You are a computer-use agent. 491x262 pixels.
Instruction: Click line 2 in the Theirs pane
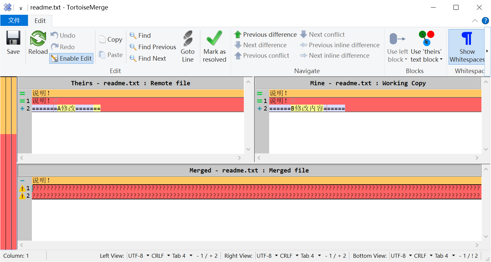click(138, 109)
